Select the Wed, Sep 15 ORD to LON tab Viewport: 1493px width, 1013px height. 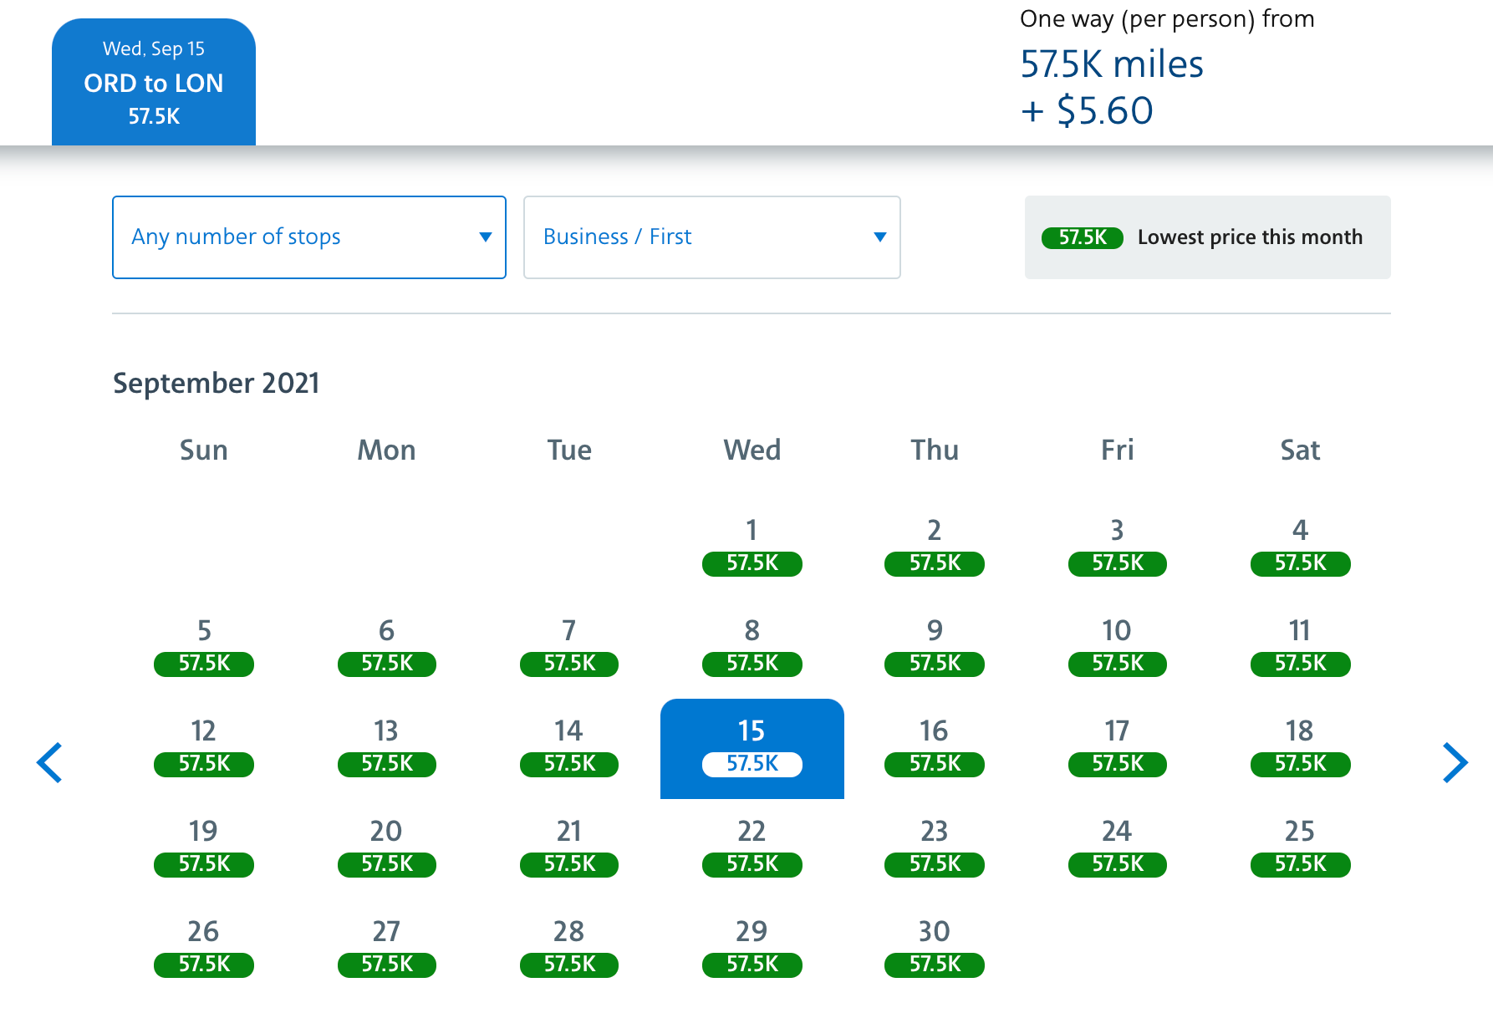click(154, 82)
